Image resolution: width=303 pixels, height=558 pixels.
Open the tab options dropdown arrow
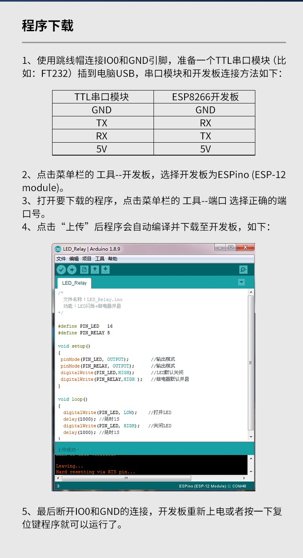coord(242,282)
